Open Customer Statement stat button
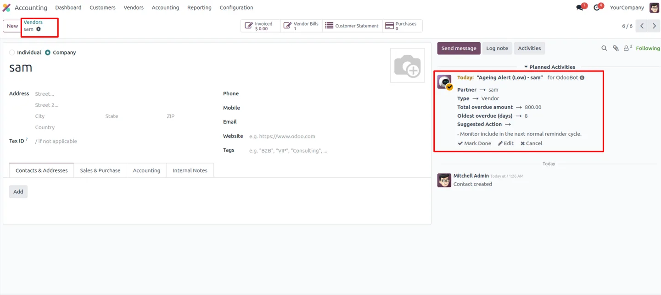Image resolution: width=661 pixels, height=295 pixels. [352, 26]
